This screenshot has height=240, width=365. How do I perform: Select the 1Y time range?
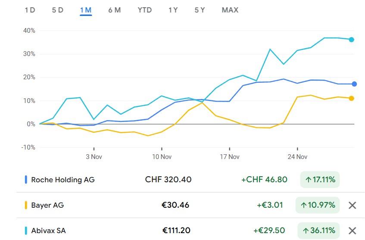click(x=173, y=10)
